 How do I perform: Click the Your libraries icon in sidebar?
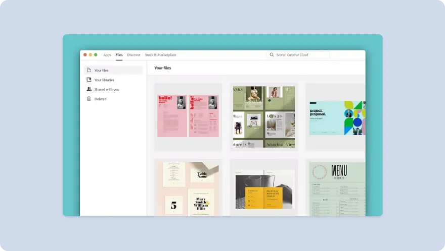point(89,80)
